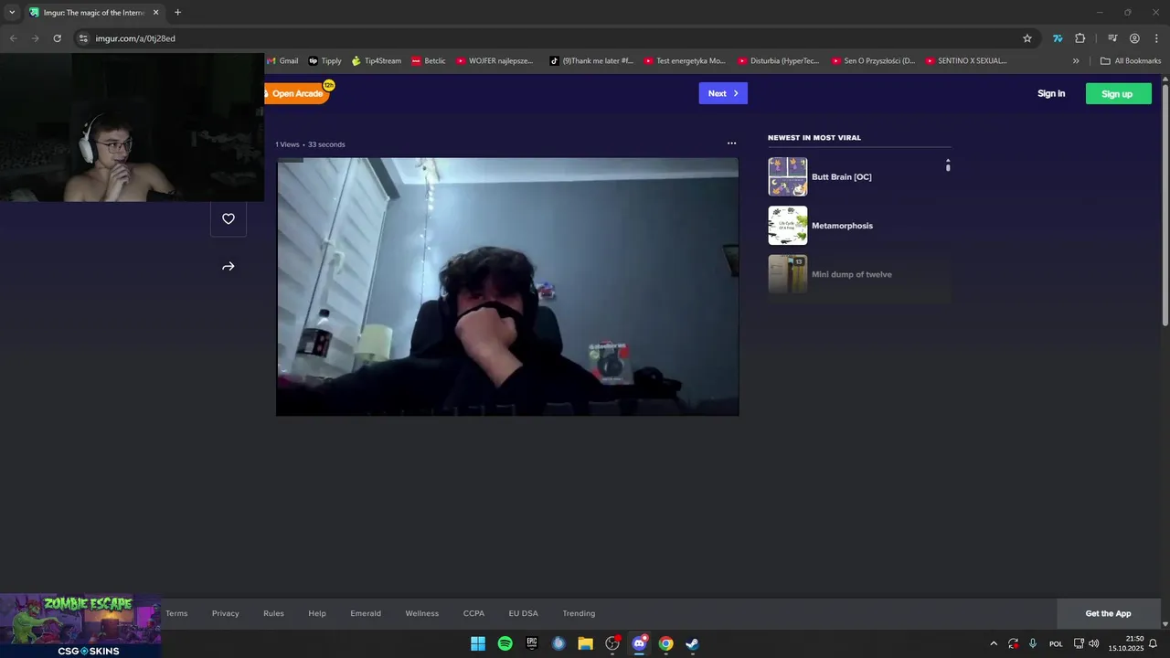Open Steam from the taskbar
Screen dimensions: 1170x658
click(693, 643)
